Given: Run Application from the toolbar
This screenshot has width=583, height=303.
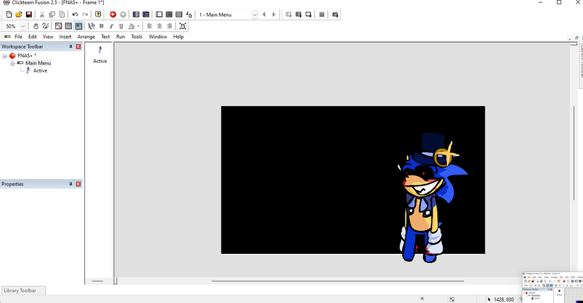Looking at the screenshot, I should [x=298, y=14].
